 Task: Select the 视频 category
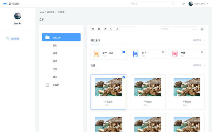tap(55, 53)
